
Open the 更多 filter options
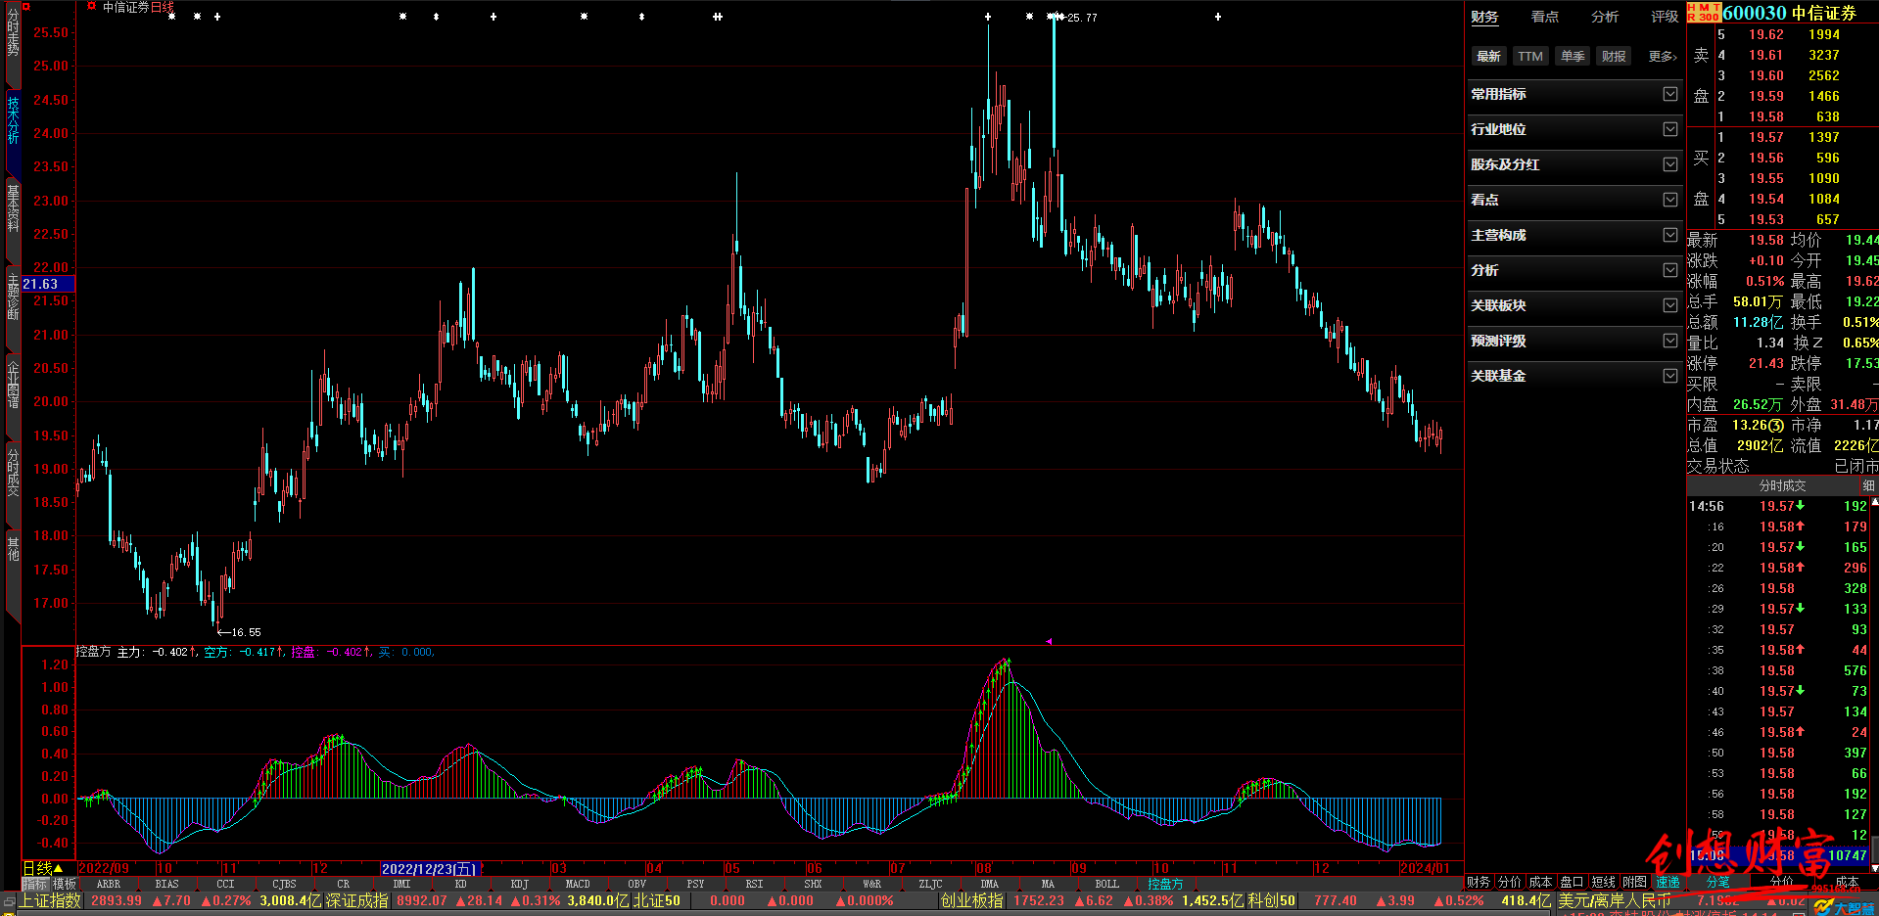pyautogui.click(x=1662, y=57)
